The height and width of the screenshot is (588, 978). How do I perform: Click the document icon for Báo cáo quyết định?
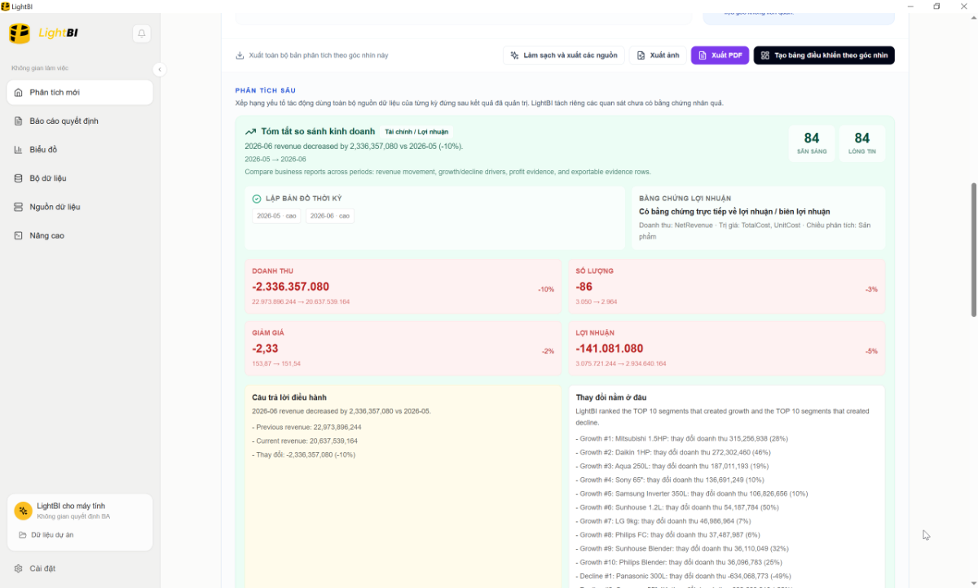(x=19, y=121)
